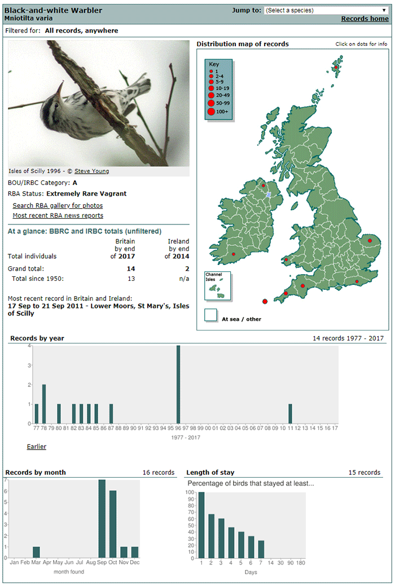395x586 pixels.
Task: Click the 1987 bar in Records by year
Action: coord(111,414)
